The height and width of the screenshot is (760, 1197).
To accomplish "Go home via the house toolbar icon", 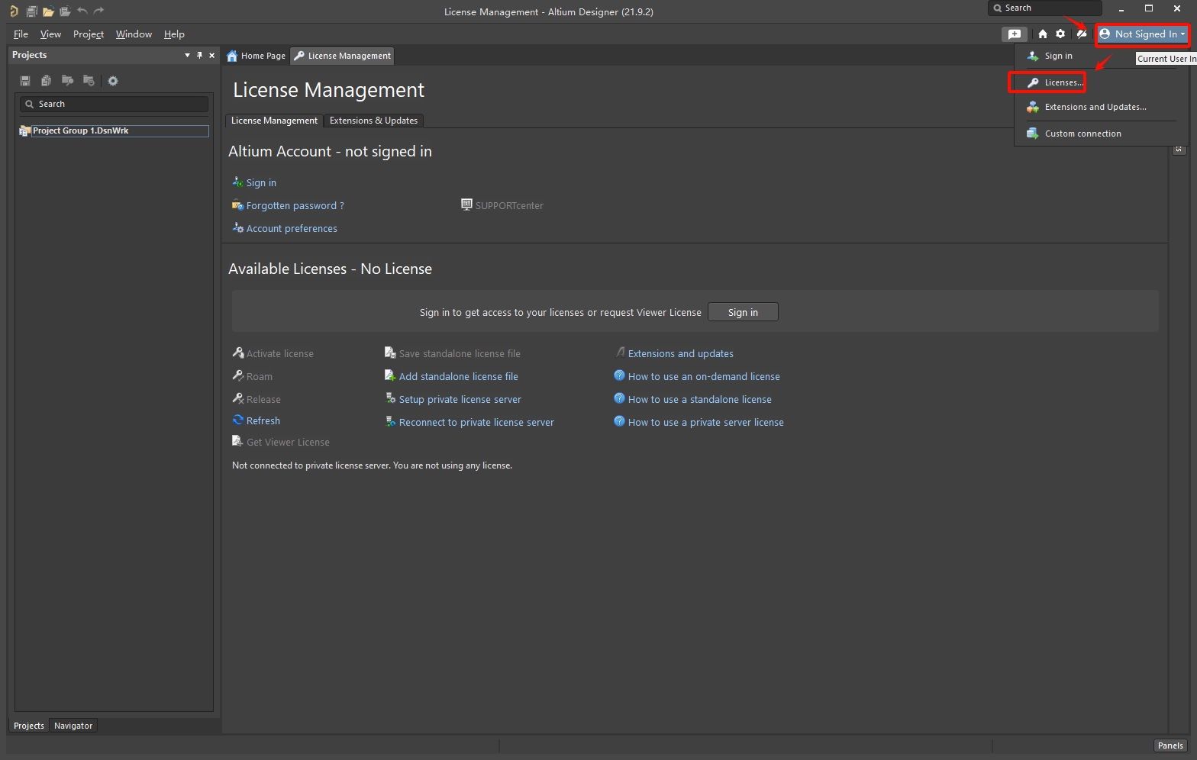I will pos(1043,34).
